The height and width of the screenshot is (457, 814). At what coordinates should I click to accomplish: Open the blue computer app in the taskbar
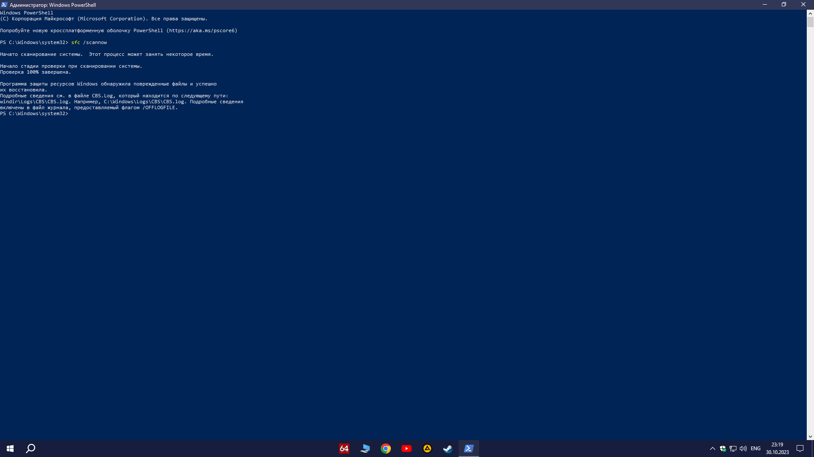coord(365,449)
